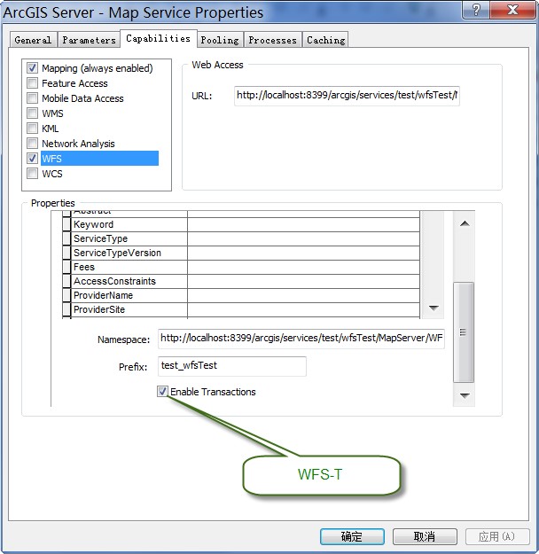Toggle the WMS capability checkbox
Screen dimensions: 539x554
pos(33,113)
